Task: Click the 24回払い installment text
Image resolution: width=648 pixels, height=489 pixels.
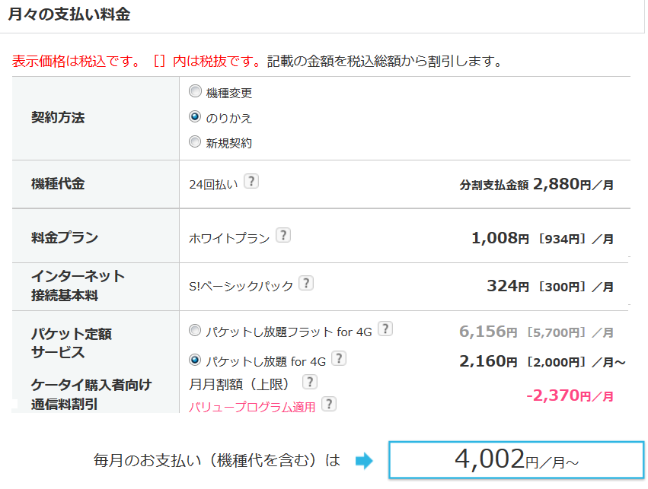Action: [213, 183]
